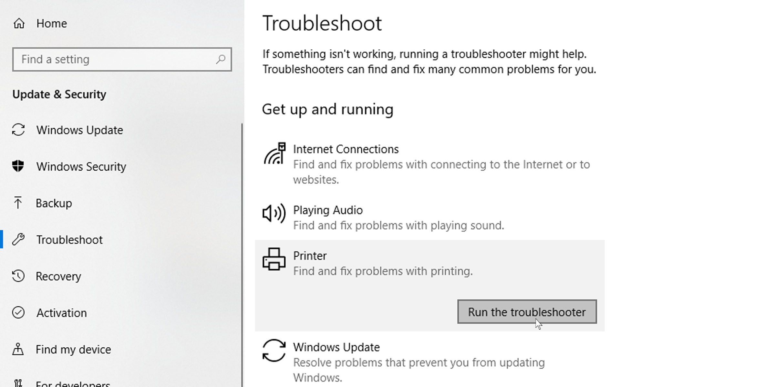Screen dimensions: 775x387
Task: Click the search magnifier in Find a setting
Action: 221,59
